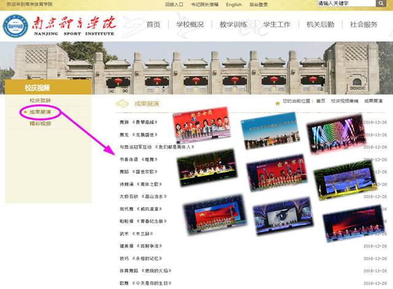The image size is (393, 289).
Task: Click the search magnifier icon
Action: click(381, 4)
